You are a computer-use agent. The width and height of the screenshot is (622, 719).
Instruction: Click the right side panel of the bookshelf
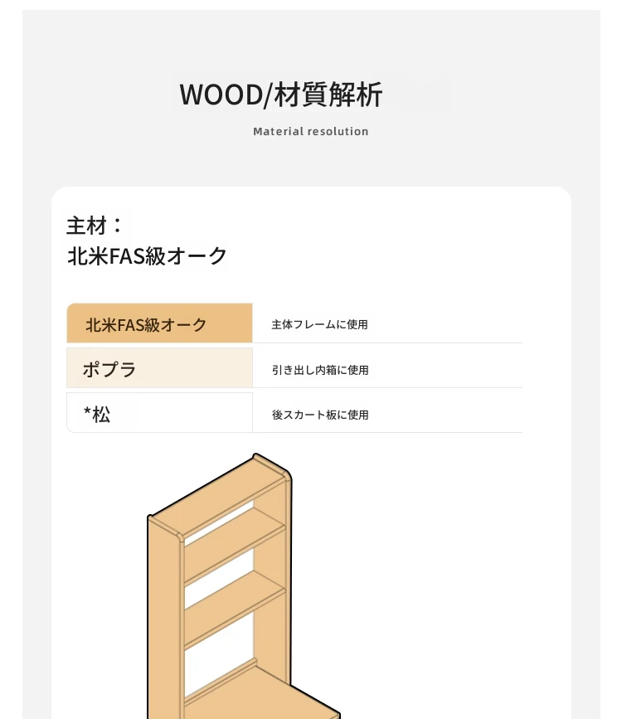point(275,582)
